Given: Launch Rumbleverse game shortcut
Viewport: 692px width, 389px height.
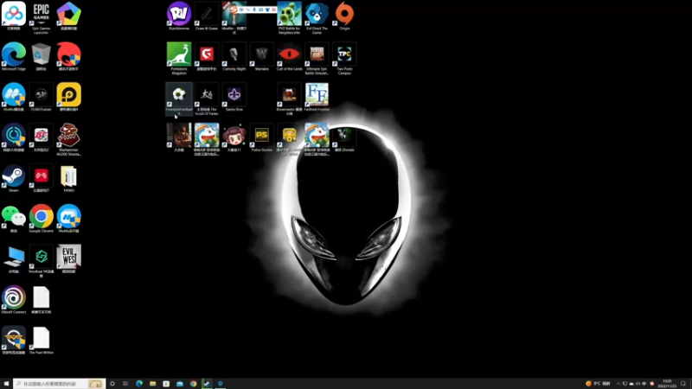Looking at the screenshot, I should coord(179,16).
